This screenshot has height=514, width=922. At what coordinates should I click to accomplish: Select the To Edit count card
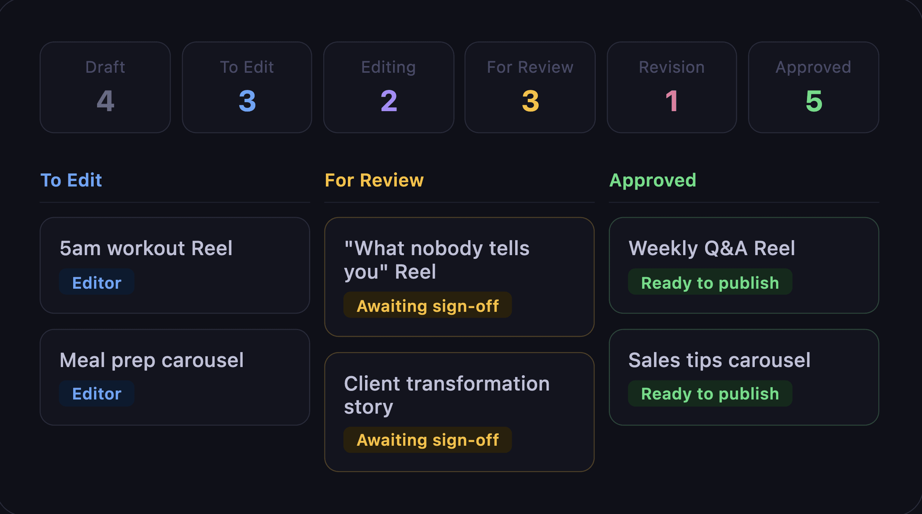click(x=247, y=87)
